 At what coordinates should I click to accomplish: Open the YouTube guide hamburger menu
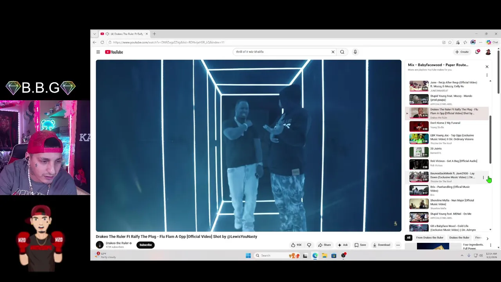98,52
